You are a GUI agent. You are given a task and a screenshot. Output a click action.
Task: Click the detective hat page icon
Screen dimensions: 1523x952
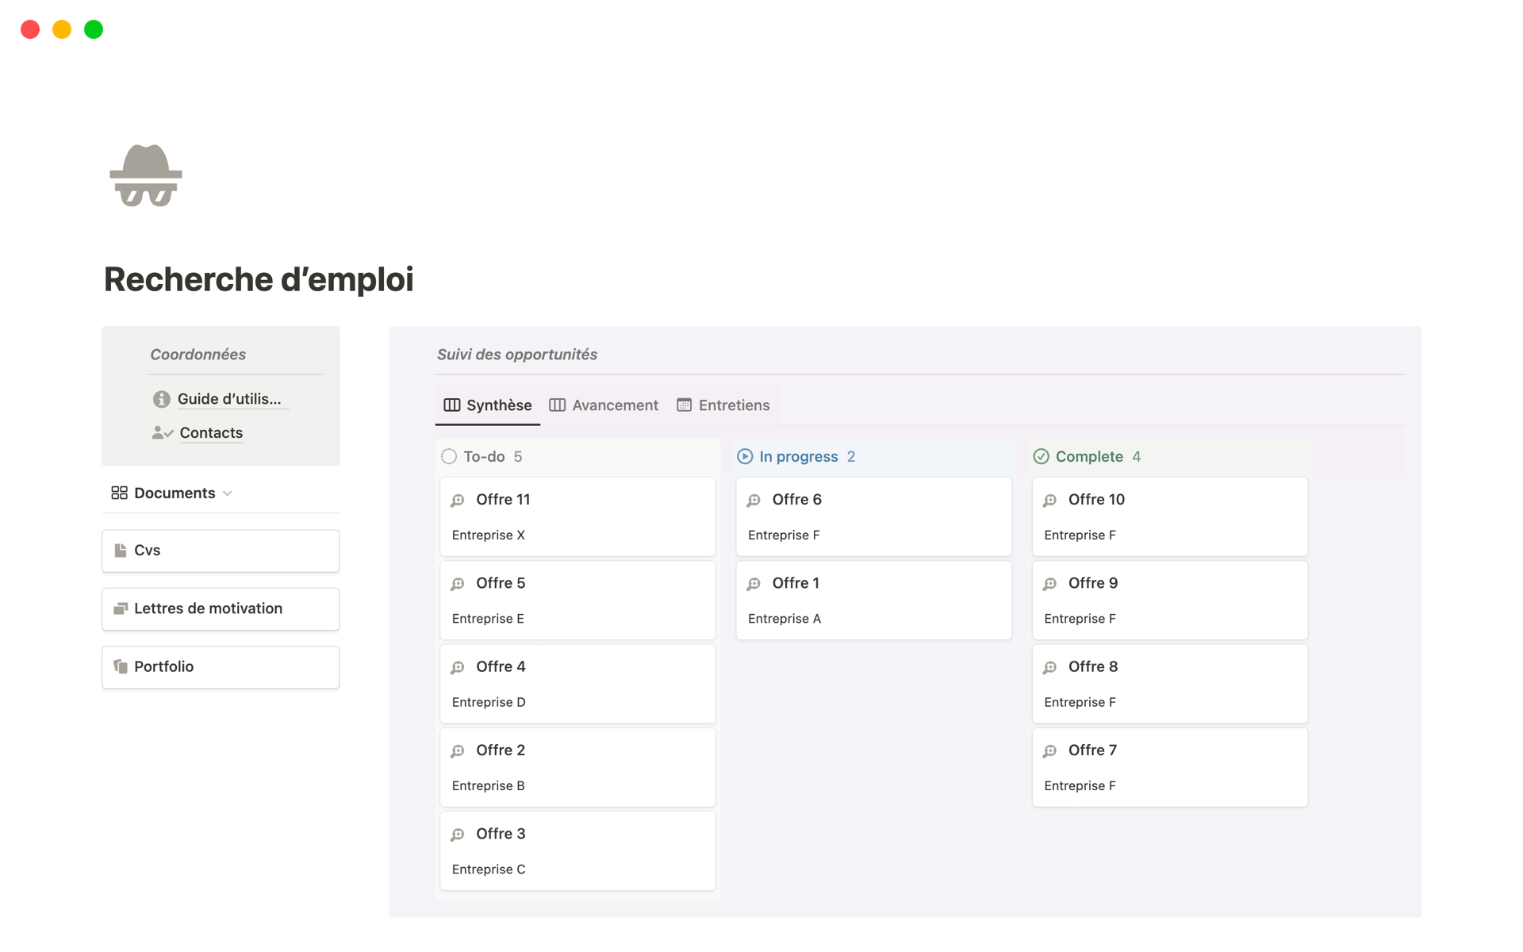pyautogui.click(x=146, y=175)
